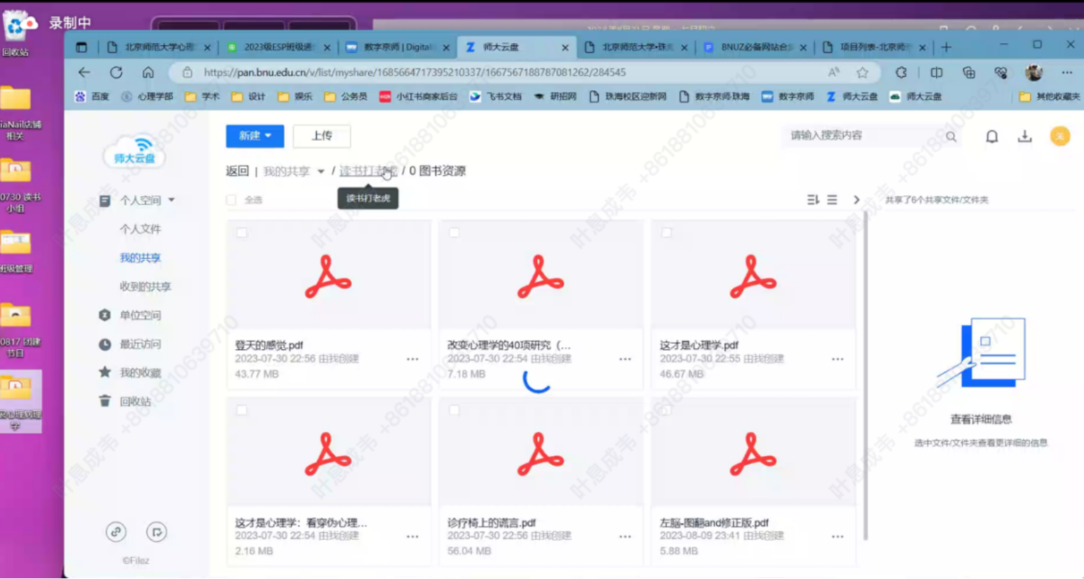Open more options for 这才是心理学.pdf
1084x579 pixels.
coord(837,359)
